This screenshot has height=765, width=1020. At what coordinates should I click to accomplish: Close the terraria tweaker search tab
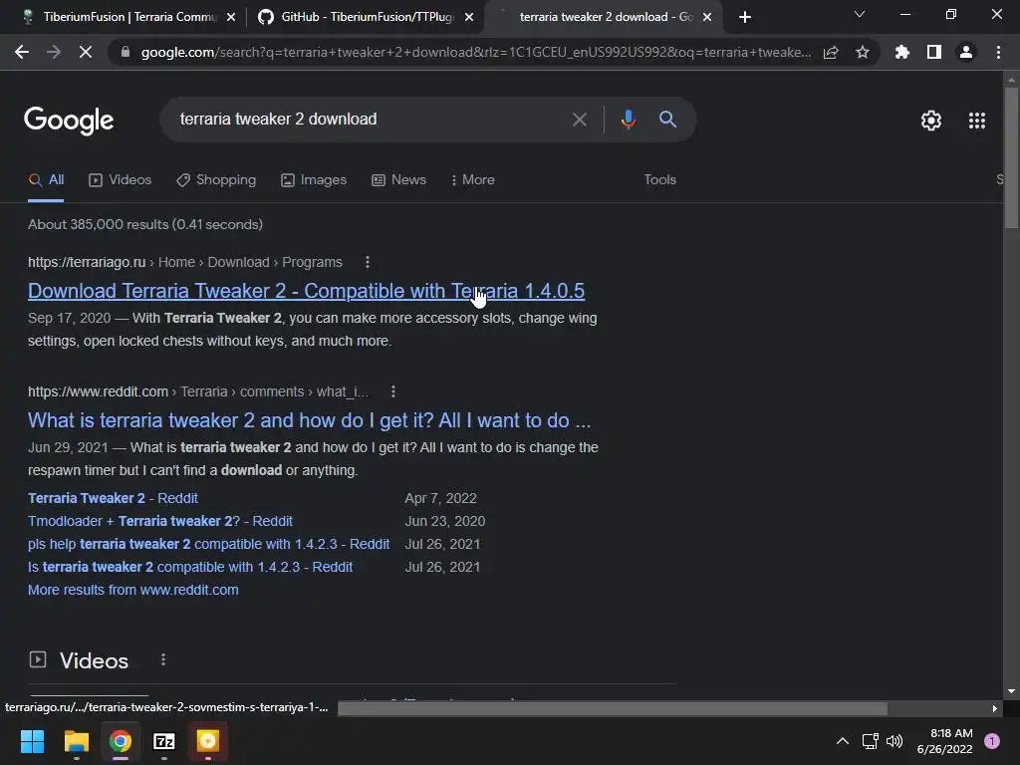point(707,17)
